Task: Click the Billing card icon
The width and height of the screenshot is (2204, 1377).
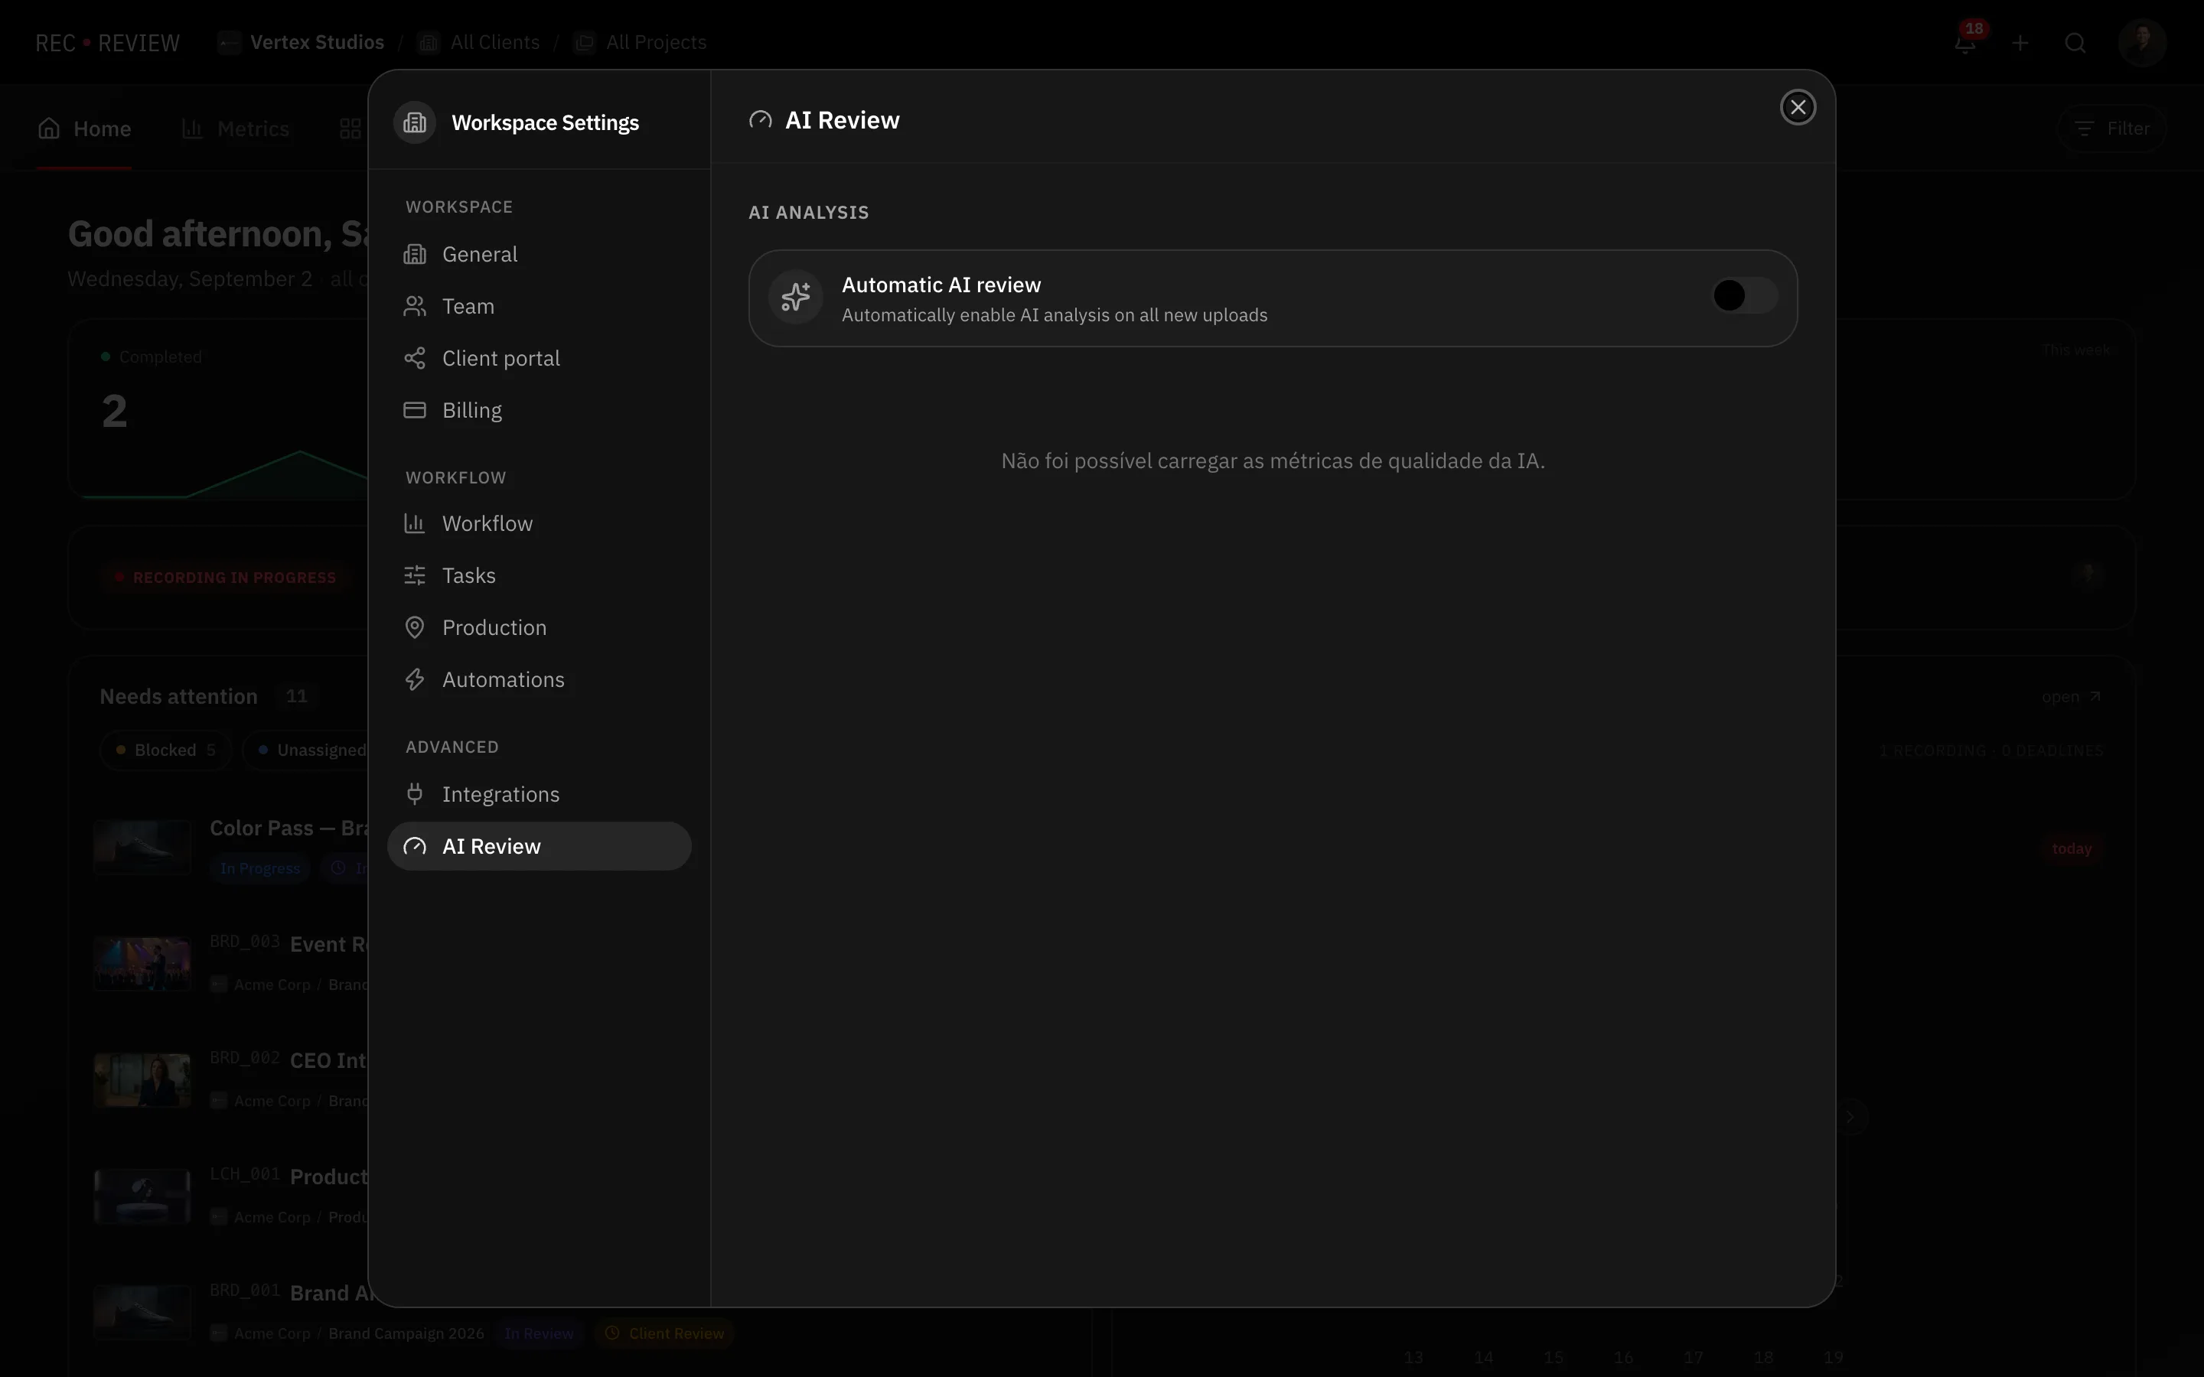Action: [x=414, y=410]
